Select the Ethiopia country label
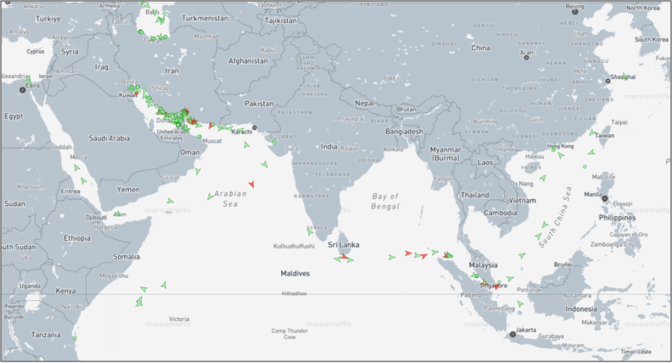 [77, 238]
